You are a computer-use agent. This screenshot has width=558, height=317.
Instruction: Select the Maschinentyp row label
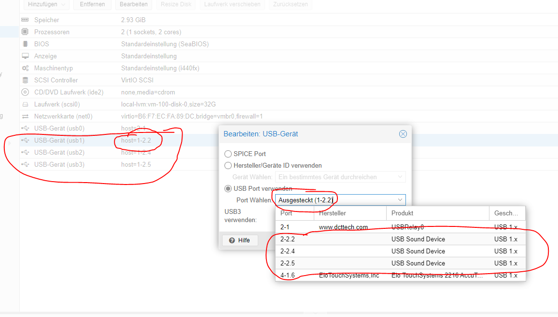click(x=54, y=68)
